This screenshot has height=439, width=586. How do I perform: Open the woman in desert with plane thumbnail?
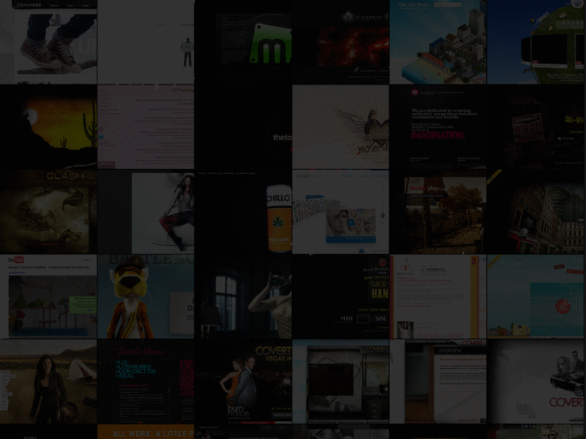click(48, 382)
